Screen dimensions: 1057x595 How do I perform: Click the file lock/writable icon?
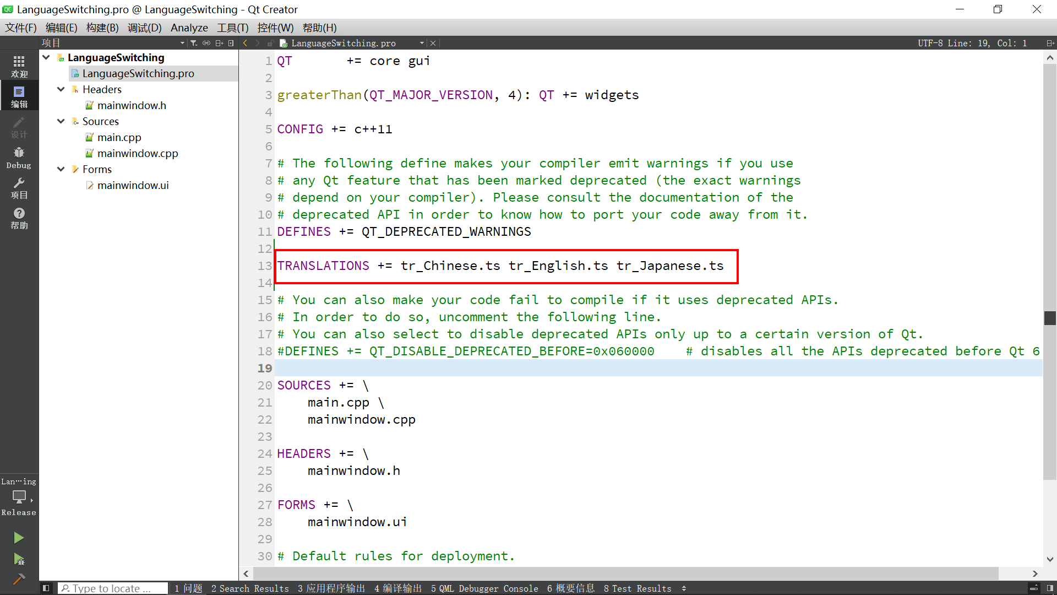(270, 43)
